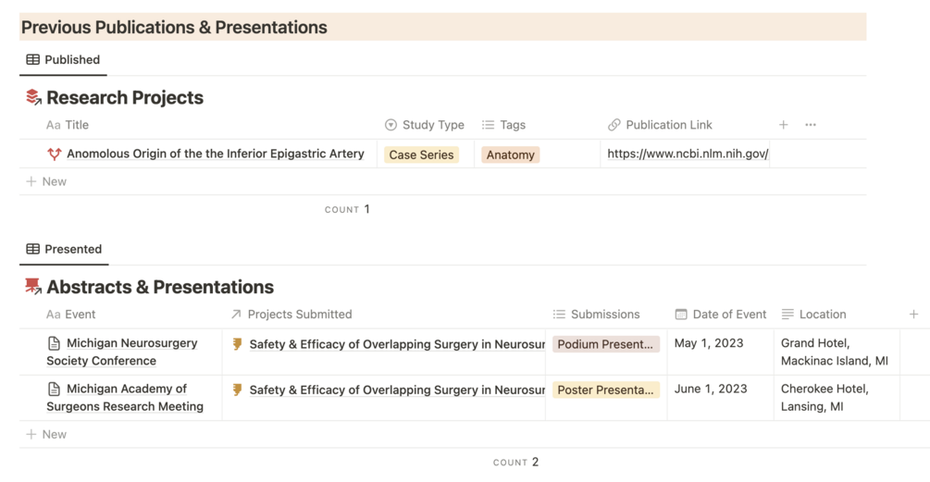Open the Study Type column header menu
This screenshot has height=482, width=930.
pos(424,125)
